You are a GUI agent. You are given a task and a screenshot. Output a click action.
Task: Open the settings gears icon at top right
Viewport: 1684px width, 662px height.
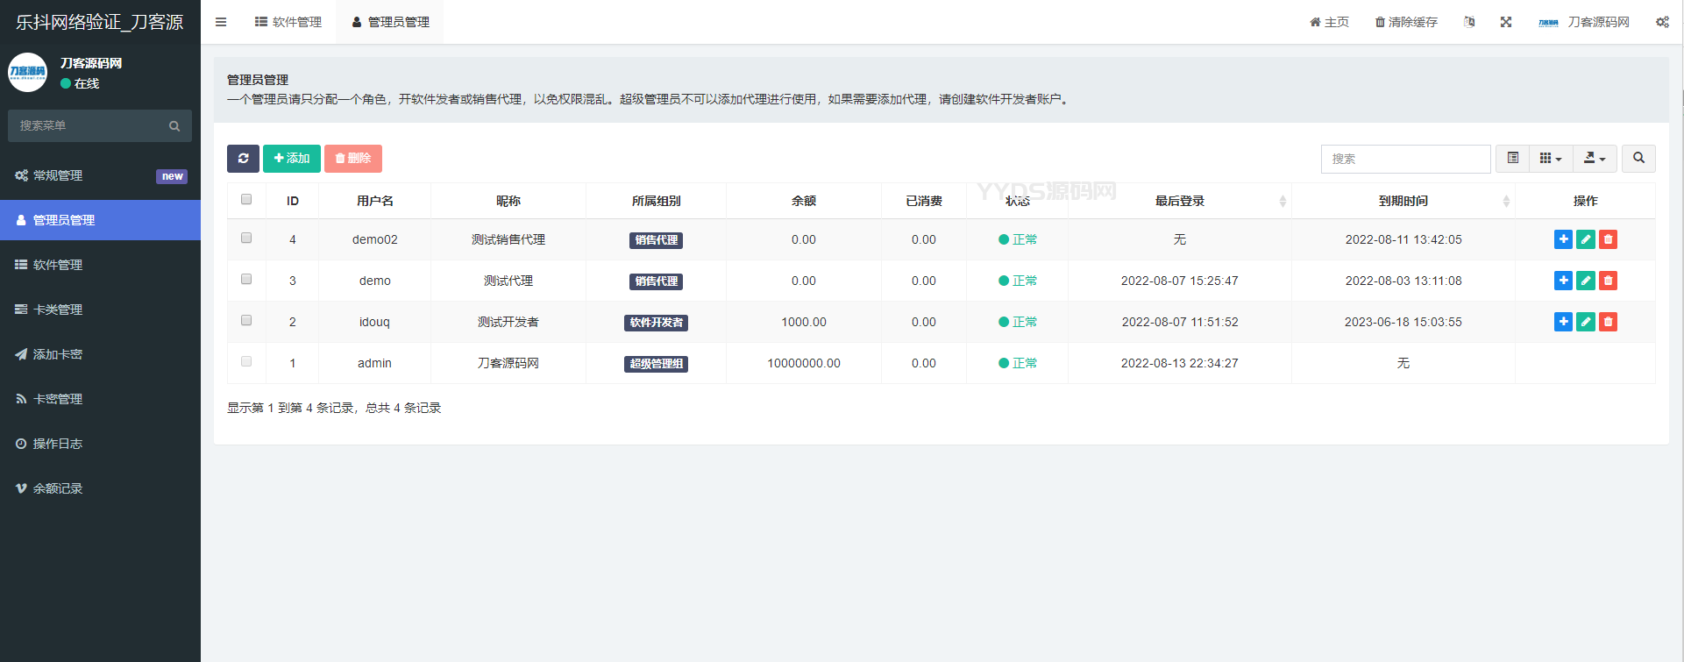click(x=1662, y=22)
